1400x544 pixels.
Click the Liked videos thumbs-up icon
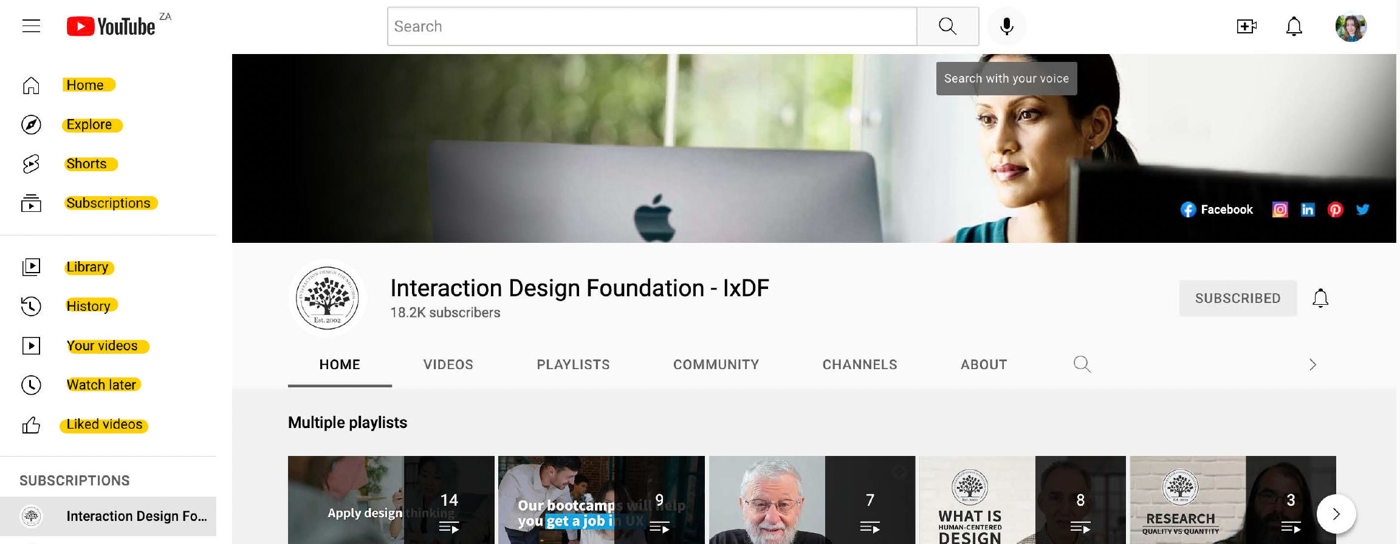click(x=31, y=424)
